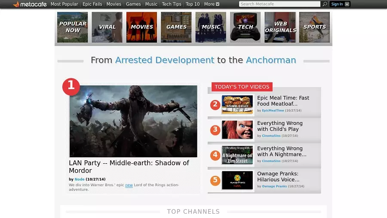
Task: Open the Popular Now category tile
Action: 72,27
